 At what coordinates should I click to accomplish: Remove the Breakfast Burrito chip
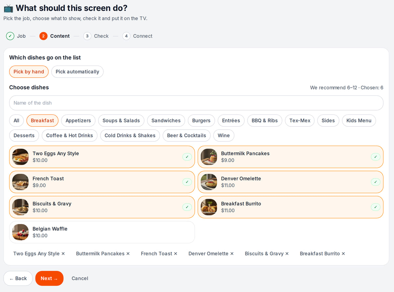(343, 254)
